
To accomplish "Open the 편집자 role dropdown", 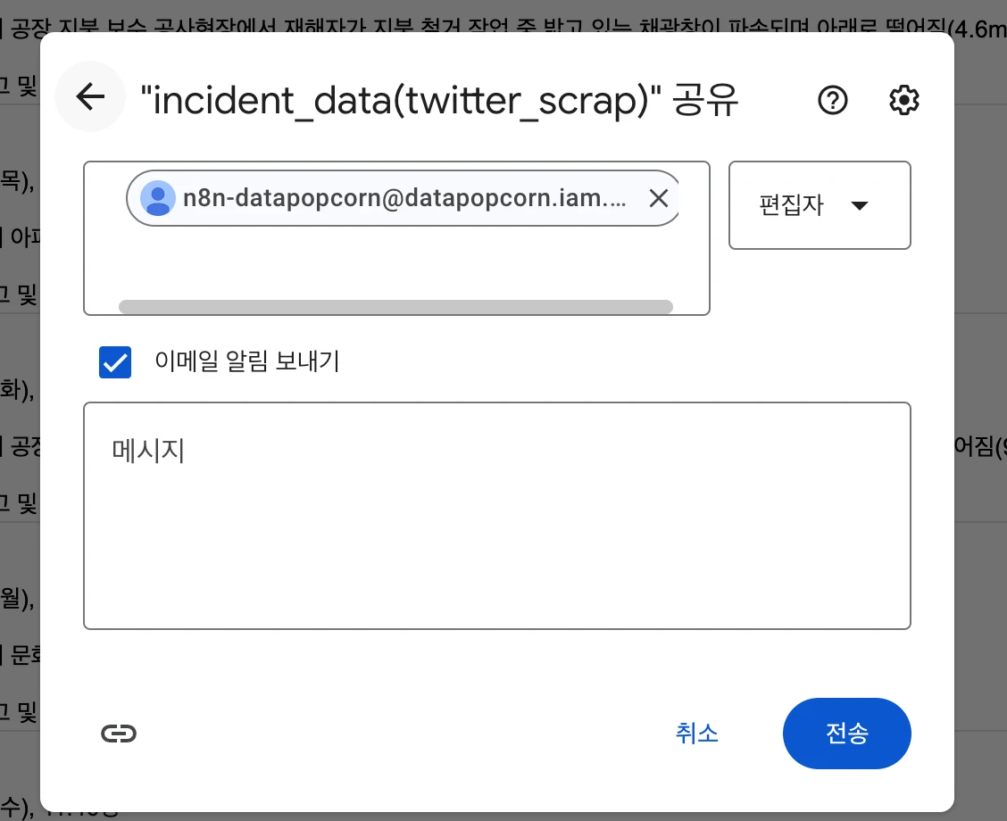I will point(820,205).
